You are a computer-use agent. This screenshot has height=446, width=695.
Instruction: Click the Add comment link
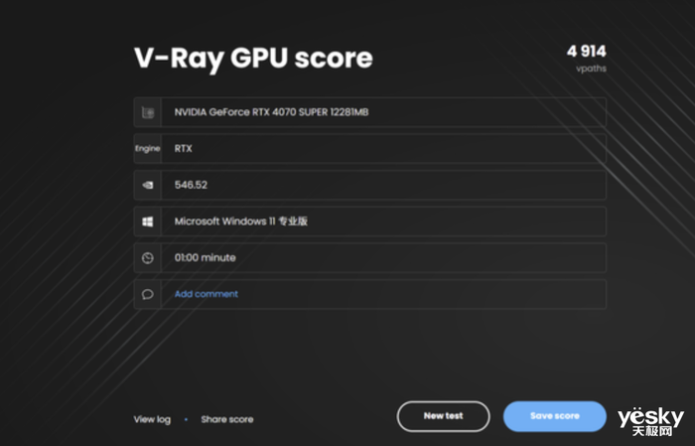[x=207, y=294]
